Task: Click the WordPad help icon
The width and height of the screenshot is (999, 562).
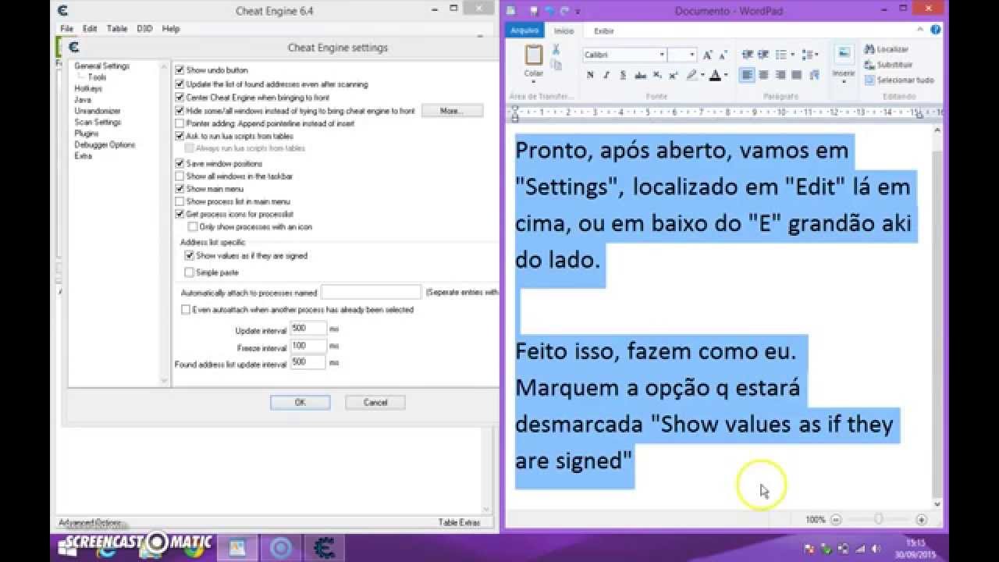Action: point(935,29)
